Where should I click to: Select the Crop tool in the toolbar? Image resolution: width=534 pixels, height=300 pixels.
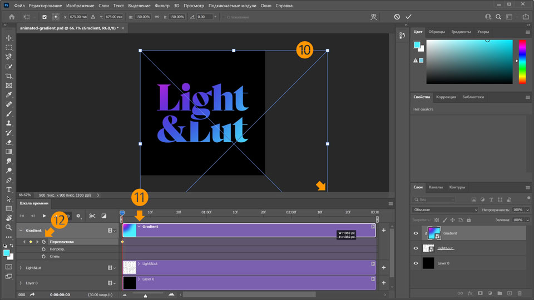[9, 76]
